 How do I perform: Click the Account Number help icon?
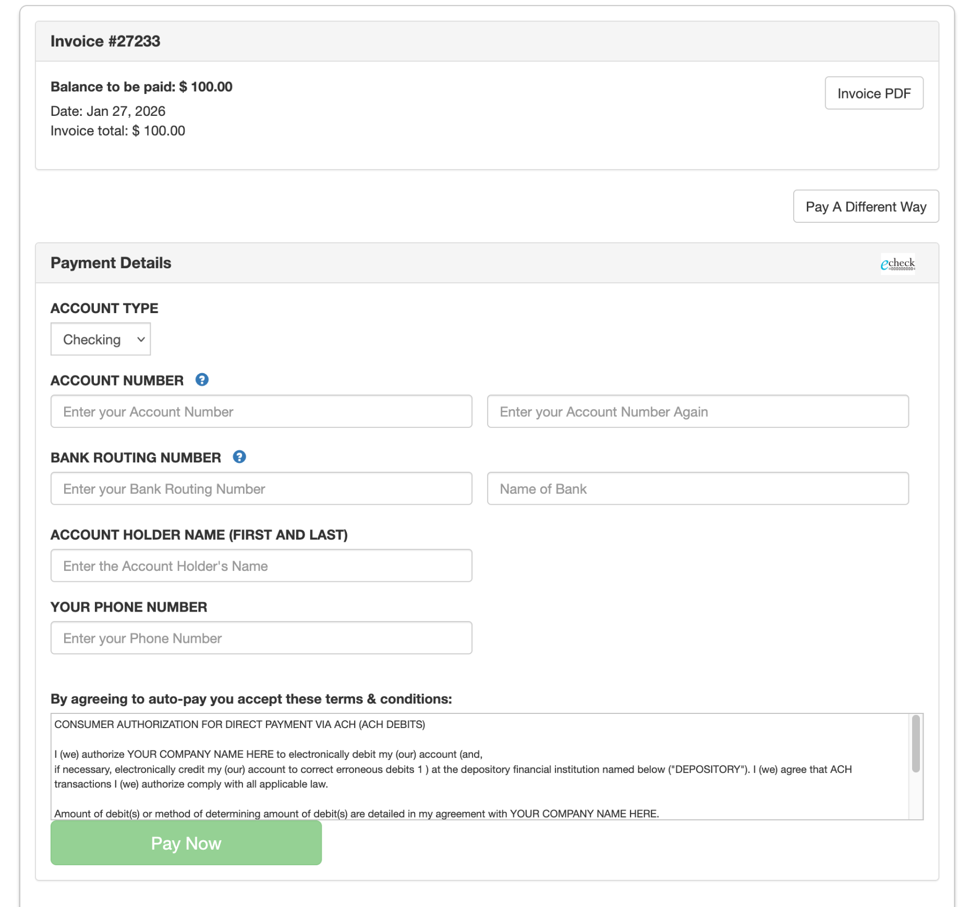202,380
